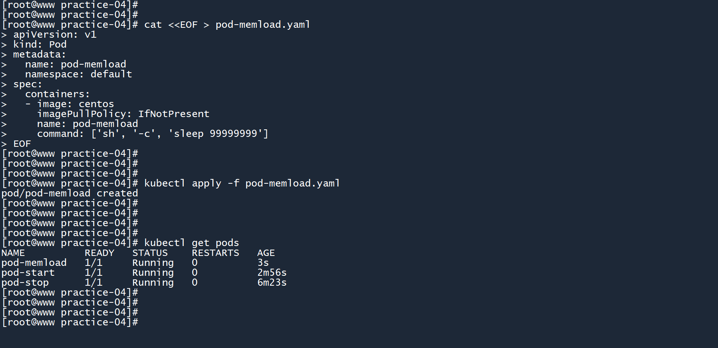Click the NAME column header
Viewport: 718px width, 348px height.
[13, 253]
